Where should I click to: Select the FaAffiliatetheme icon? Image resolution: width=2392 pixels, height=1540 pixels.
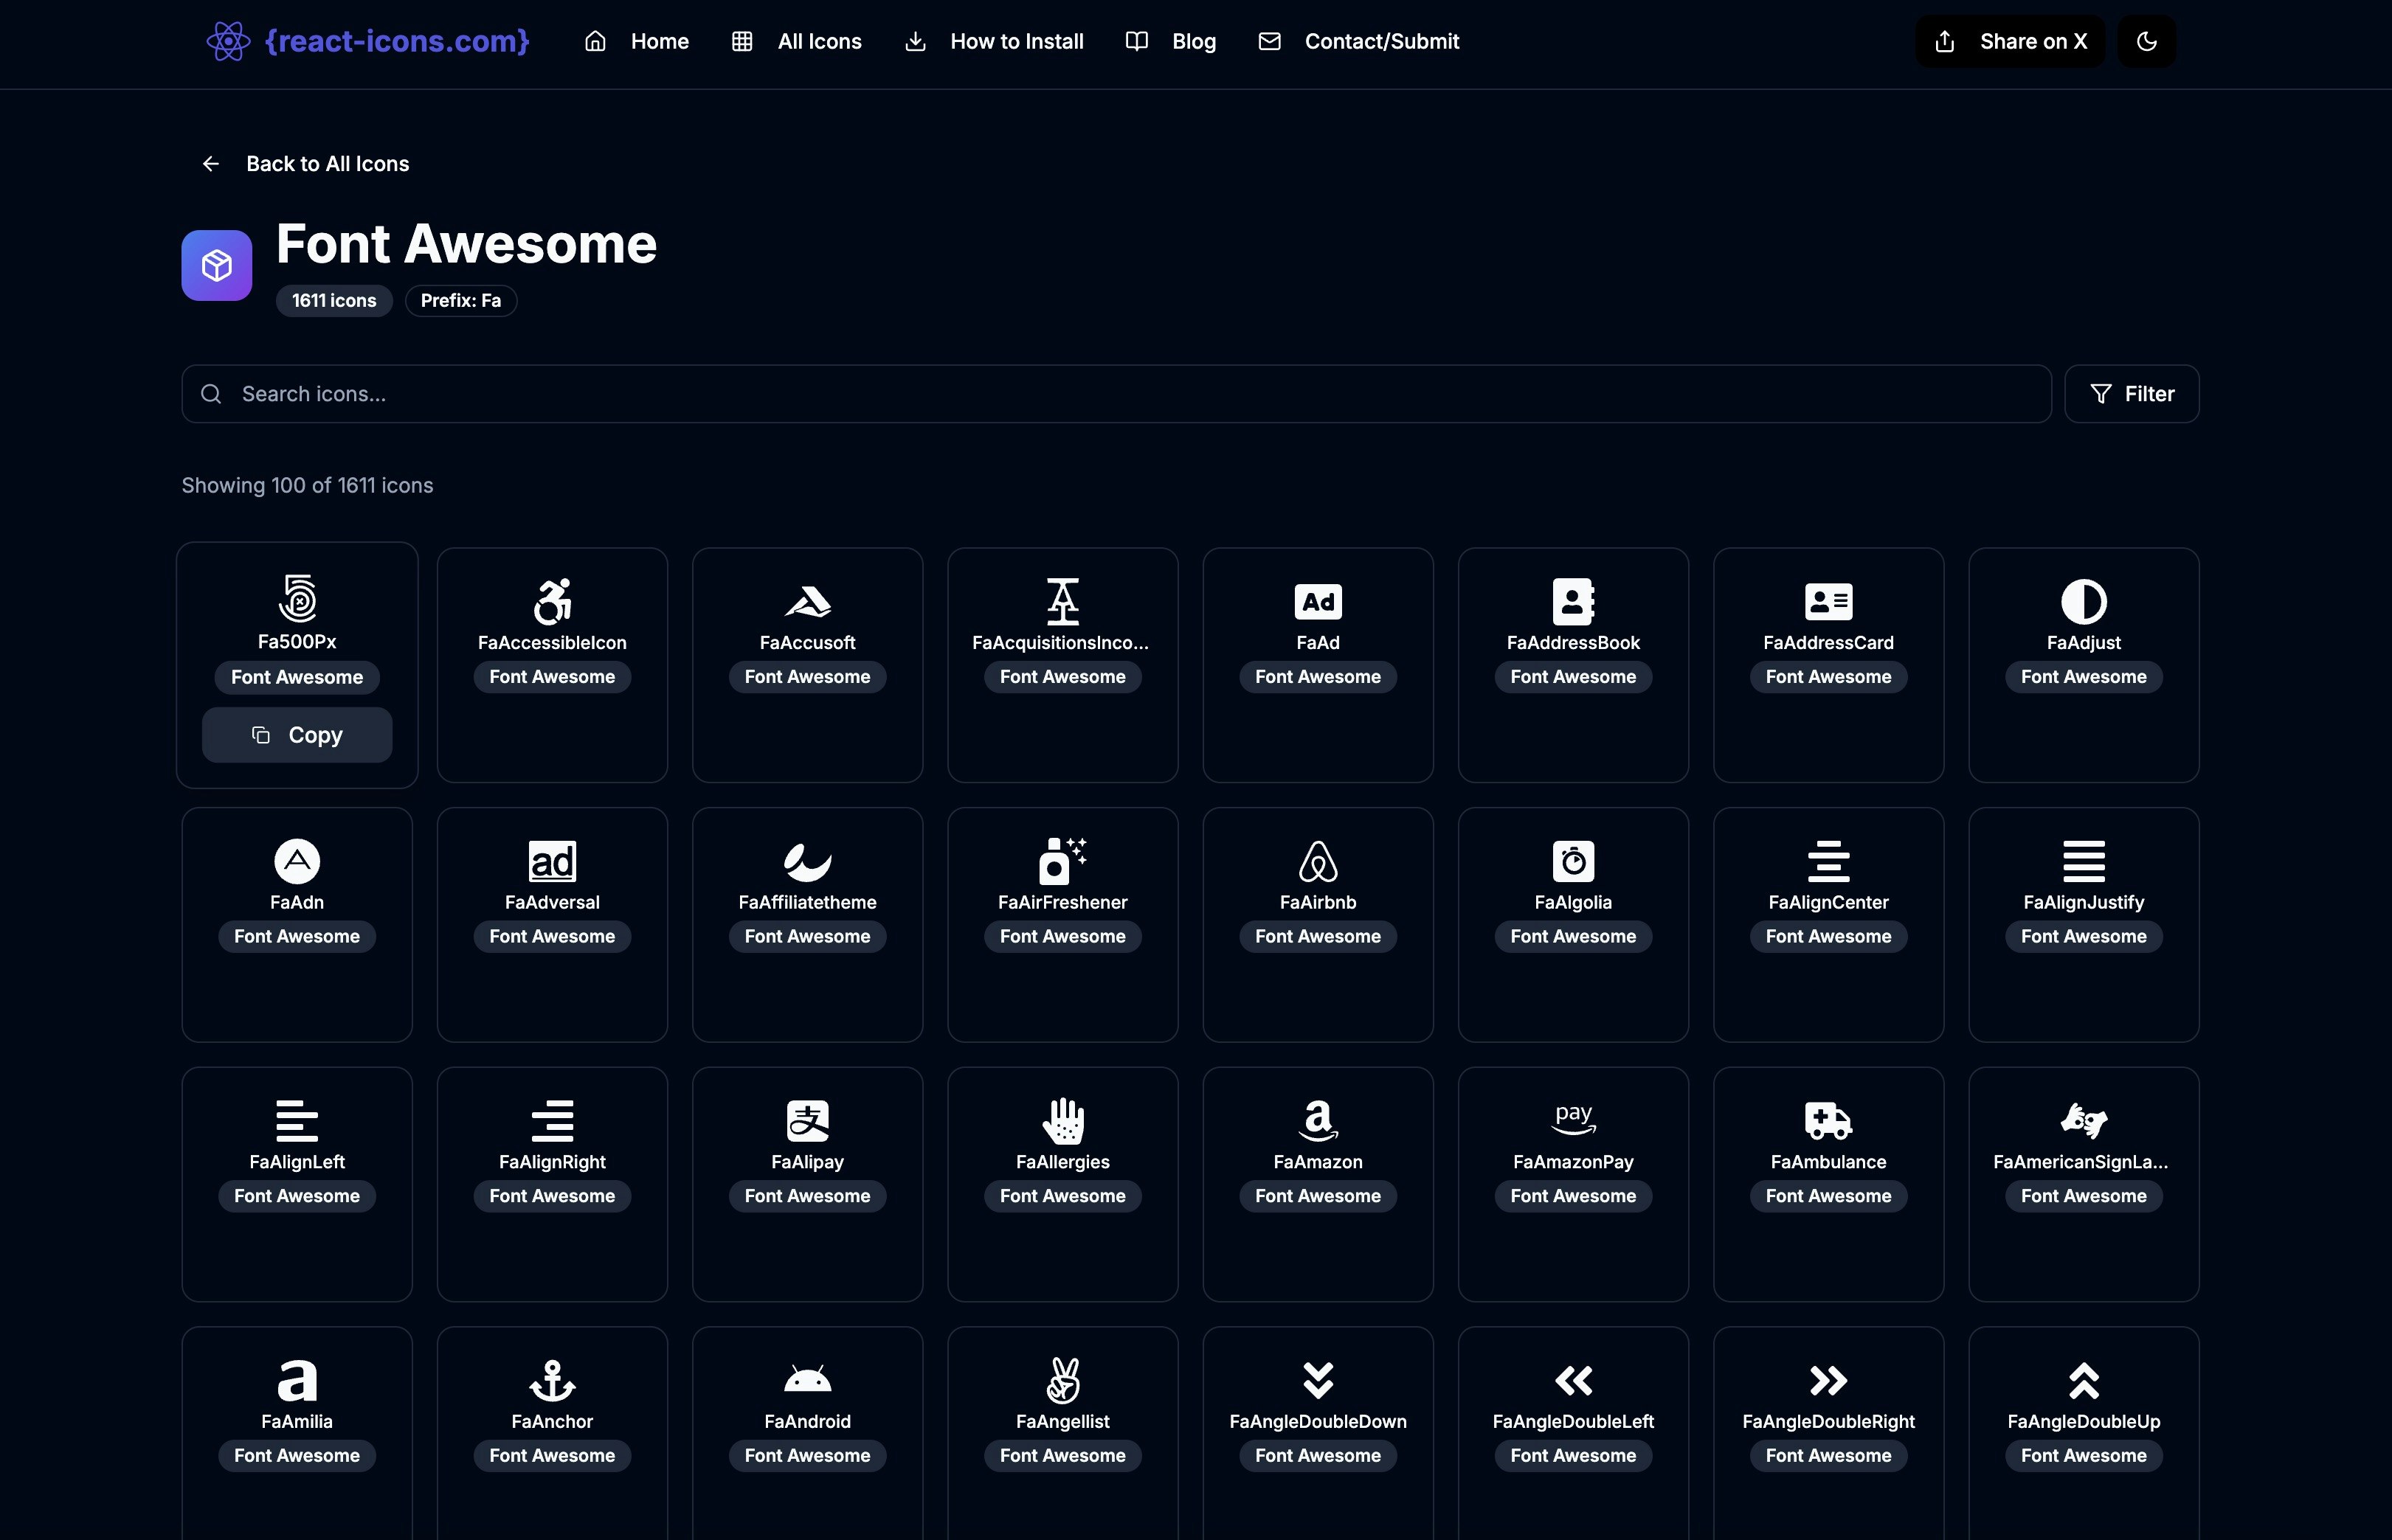tap(807, 861)
